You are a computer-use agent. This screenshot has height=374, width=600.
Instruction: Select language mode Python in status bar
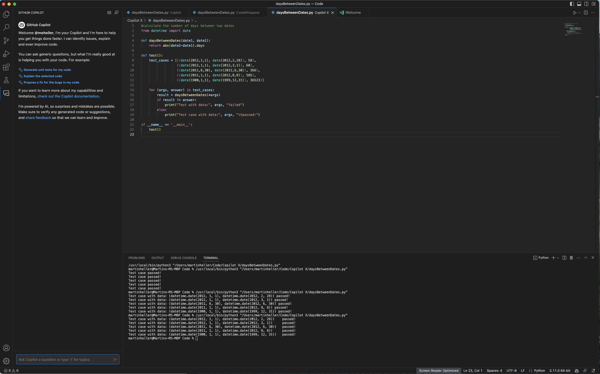[539, 371]
